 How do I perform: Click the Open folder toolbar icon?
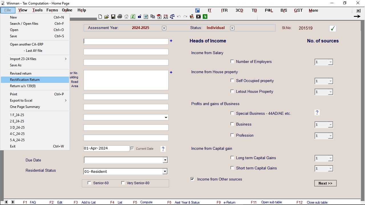coord(106,17)
